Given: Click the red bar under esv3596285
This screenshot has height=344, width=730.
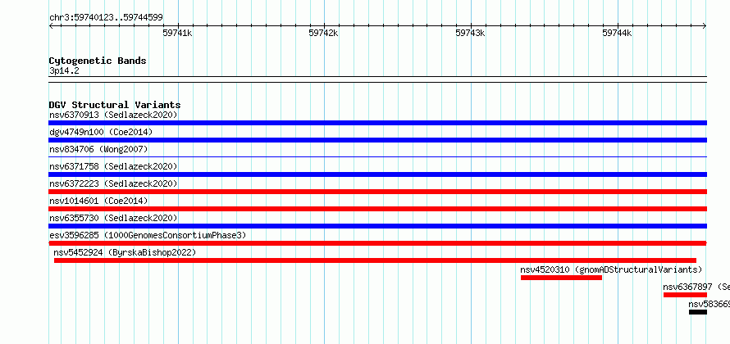Looking at the screenshot, I should pos(377,243).
